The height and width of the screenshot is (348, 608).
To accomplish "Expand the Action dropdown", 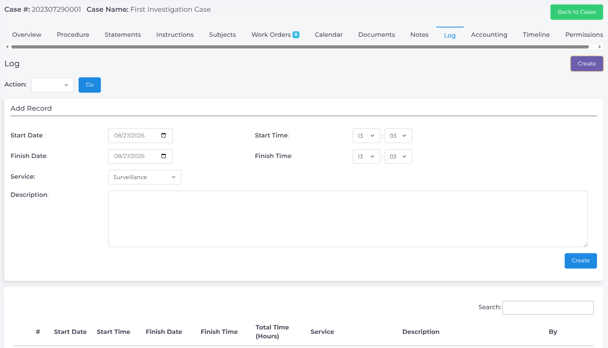I will click(x=53, y=85).
